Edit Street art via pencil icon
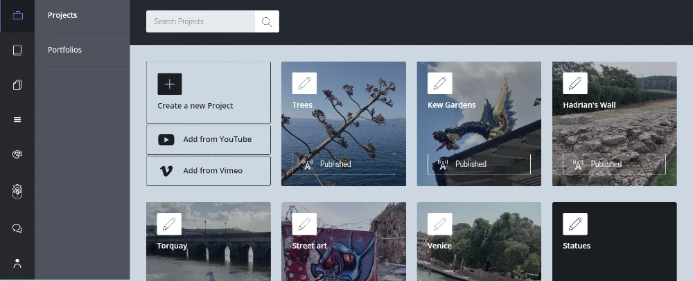The width and height of the screenshot is (693, 281). (304, 224)
